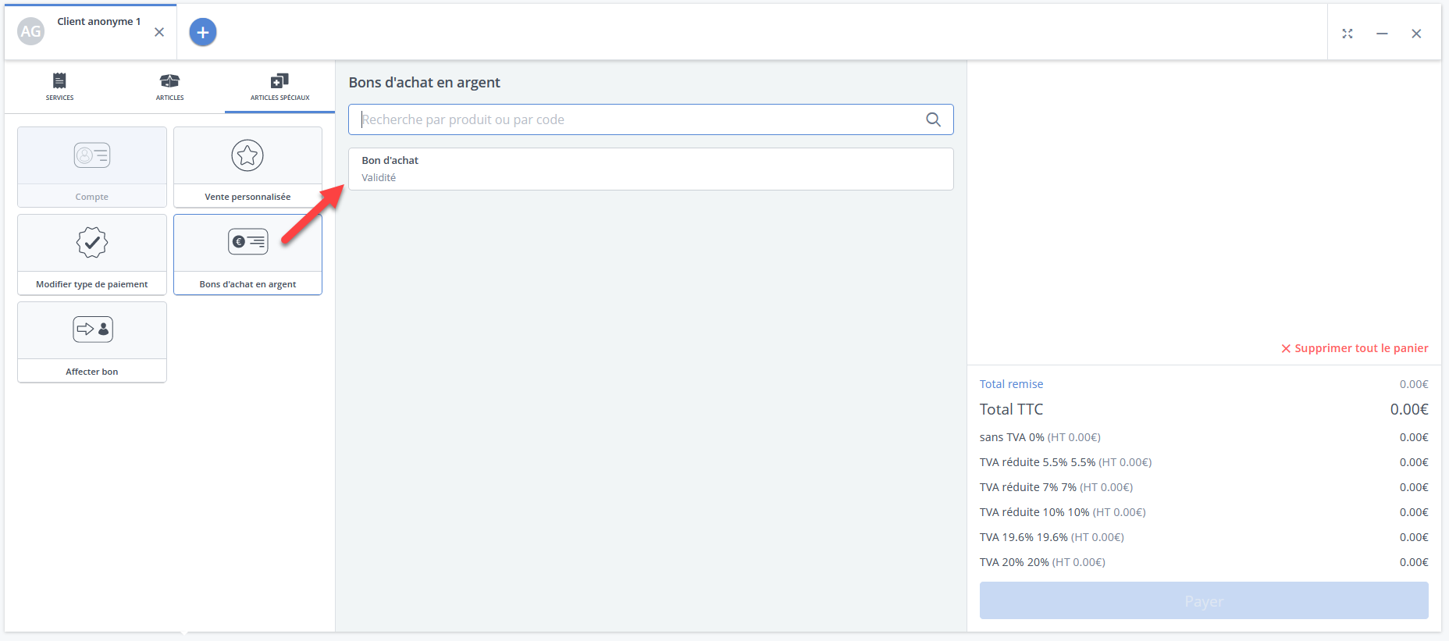This screenshot has width=1449, height=641.
Task: Click the TVA réduite 5.5% row
Action: pos(1204,462)
